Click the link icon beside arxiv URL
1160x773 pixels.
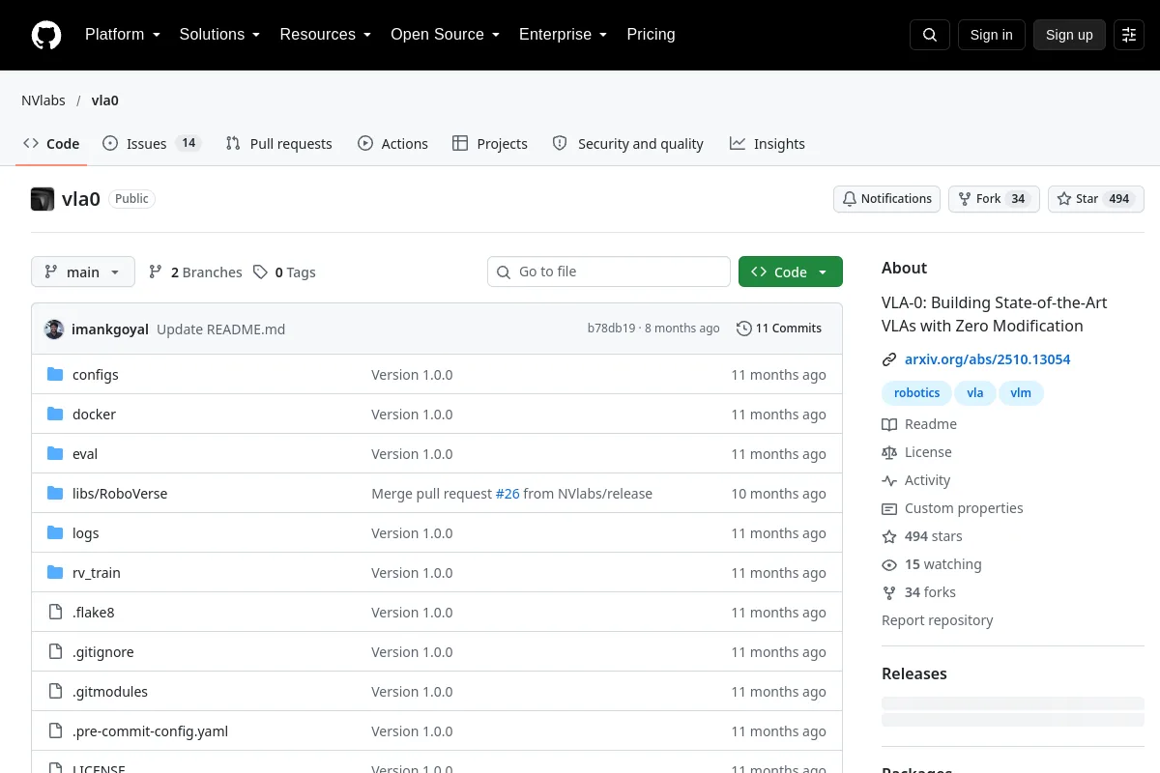pos(889,359)
